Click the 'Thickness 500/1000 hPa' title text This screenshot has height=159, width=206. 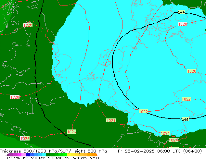pos(29,151)
